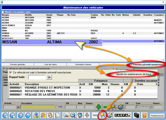
Task: Open the orange gears icon
Action: [43, 115]
